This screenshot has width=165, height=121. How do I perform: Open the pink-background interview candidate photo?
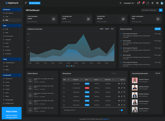[135, 80]
